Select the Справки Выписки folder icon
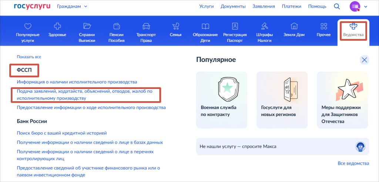 (87, 27)
